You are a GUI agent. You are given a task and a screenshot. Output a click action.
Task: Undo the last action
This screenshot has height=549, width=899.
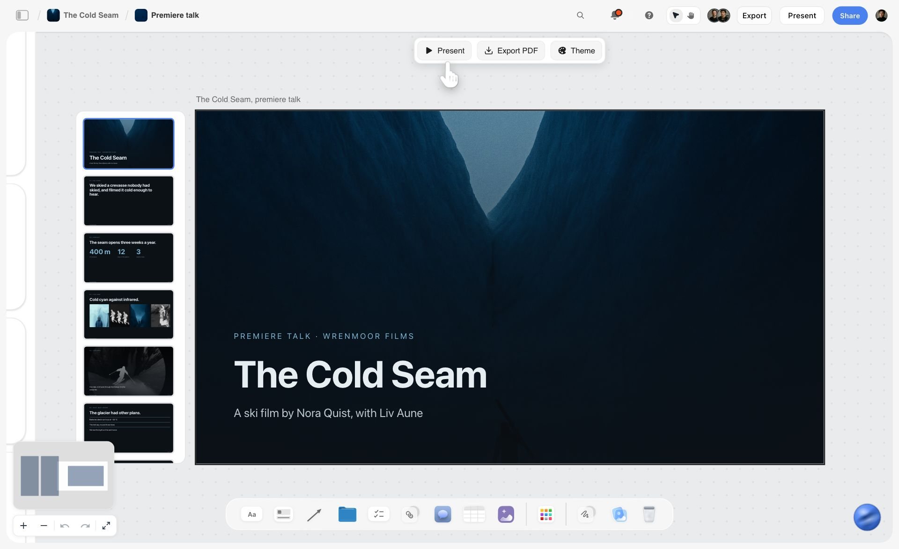(65, 526)
